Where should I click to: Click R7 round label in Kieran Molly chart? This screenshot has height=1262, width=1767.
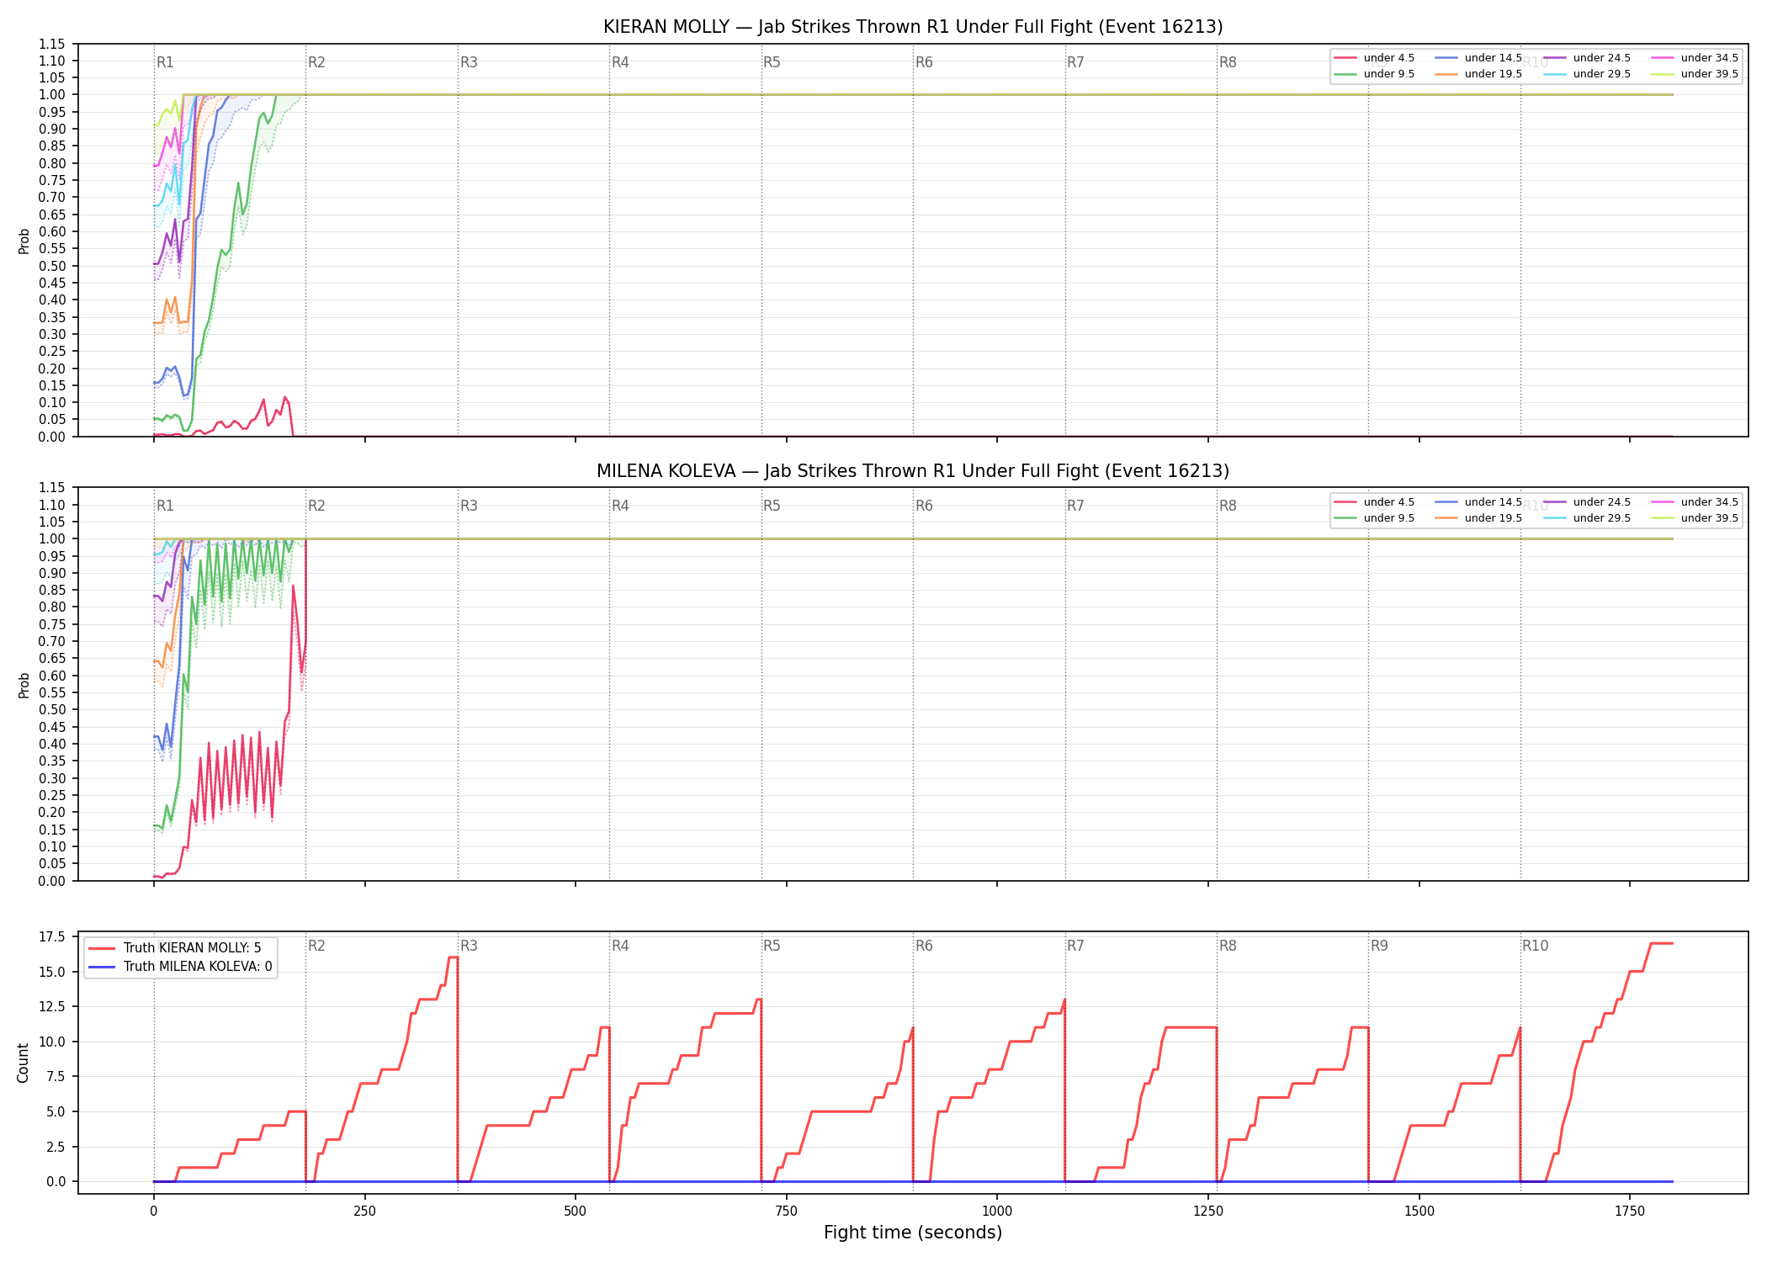coord(1075,62)
